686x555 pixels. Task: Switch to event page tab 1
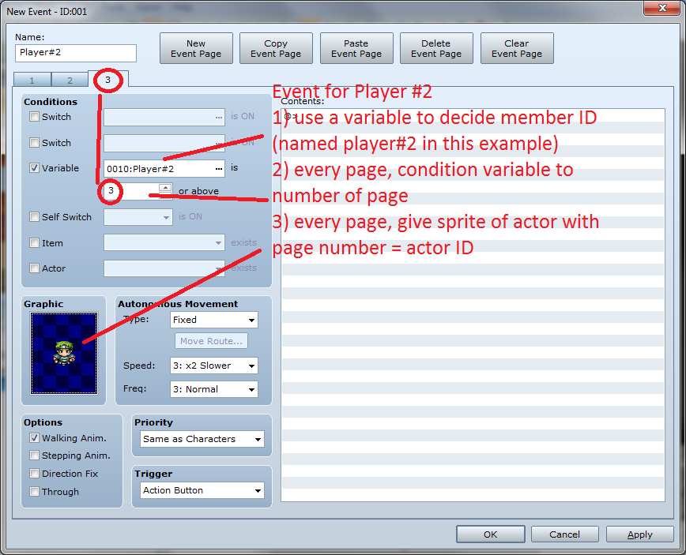[32, 80]
